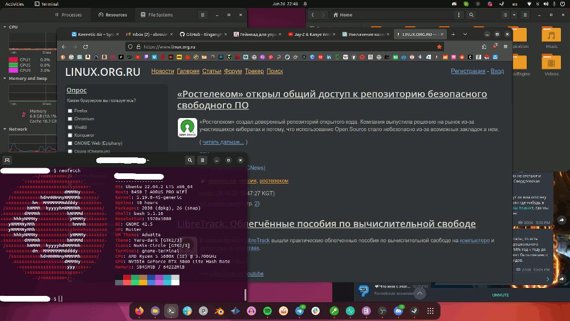570x321 pixels.
Task: Check the Firefox poll option
Action: pos(70,111)
